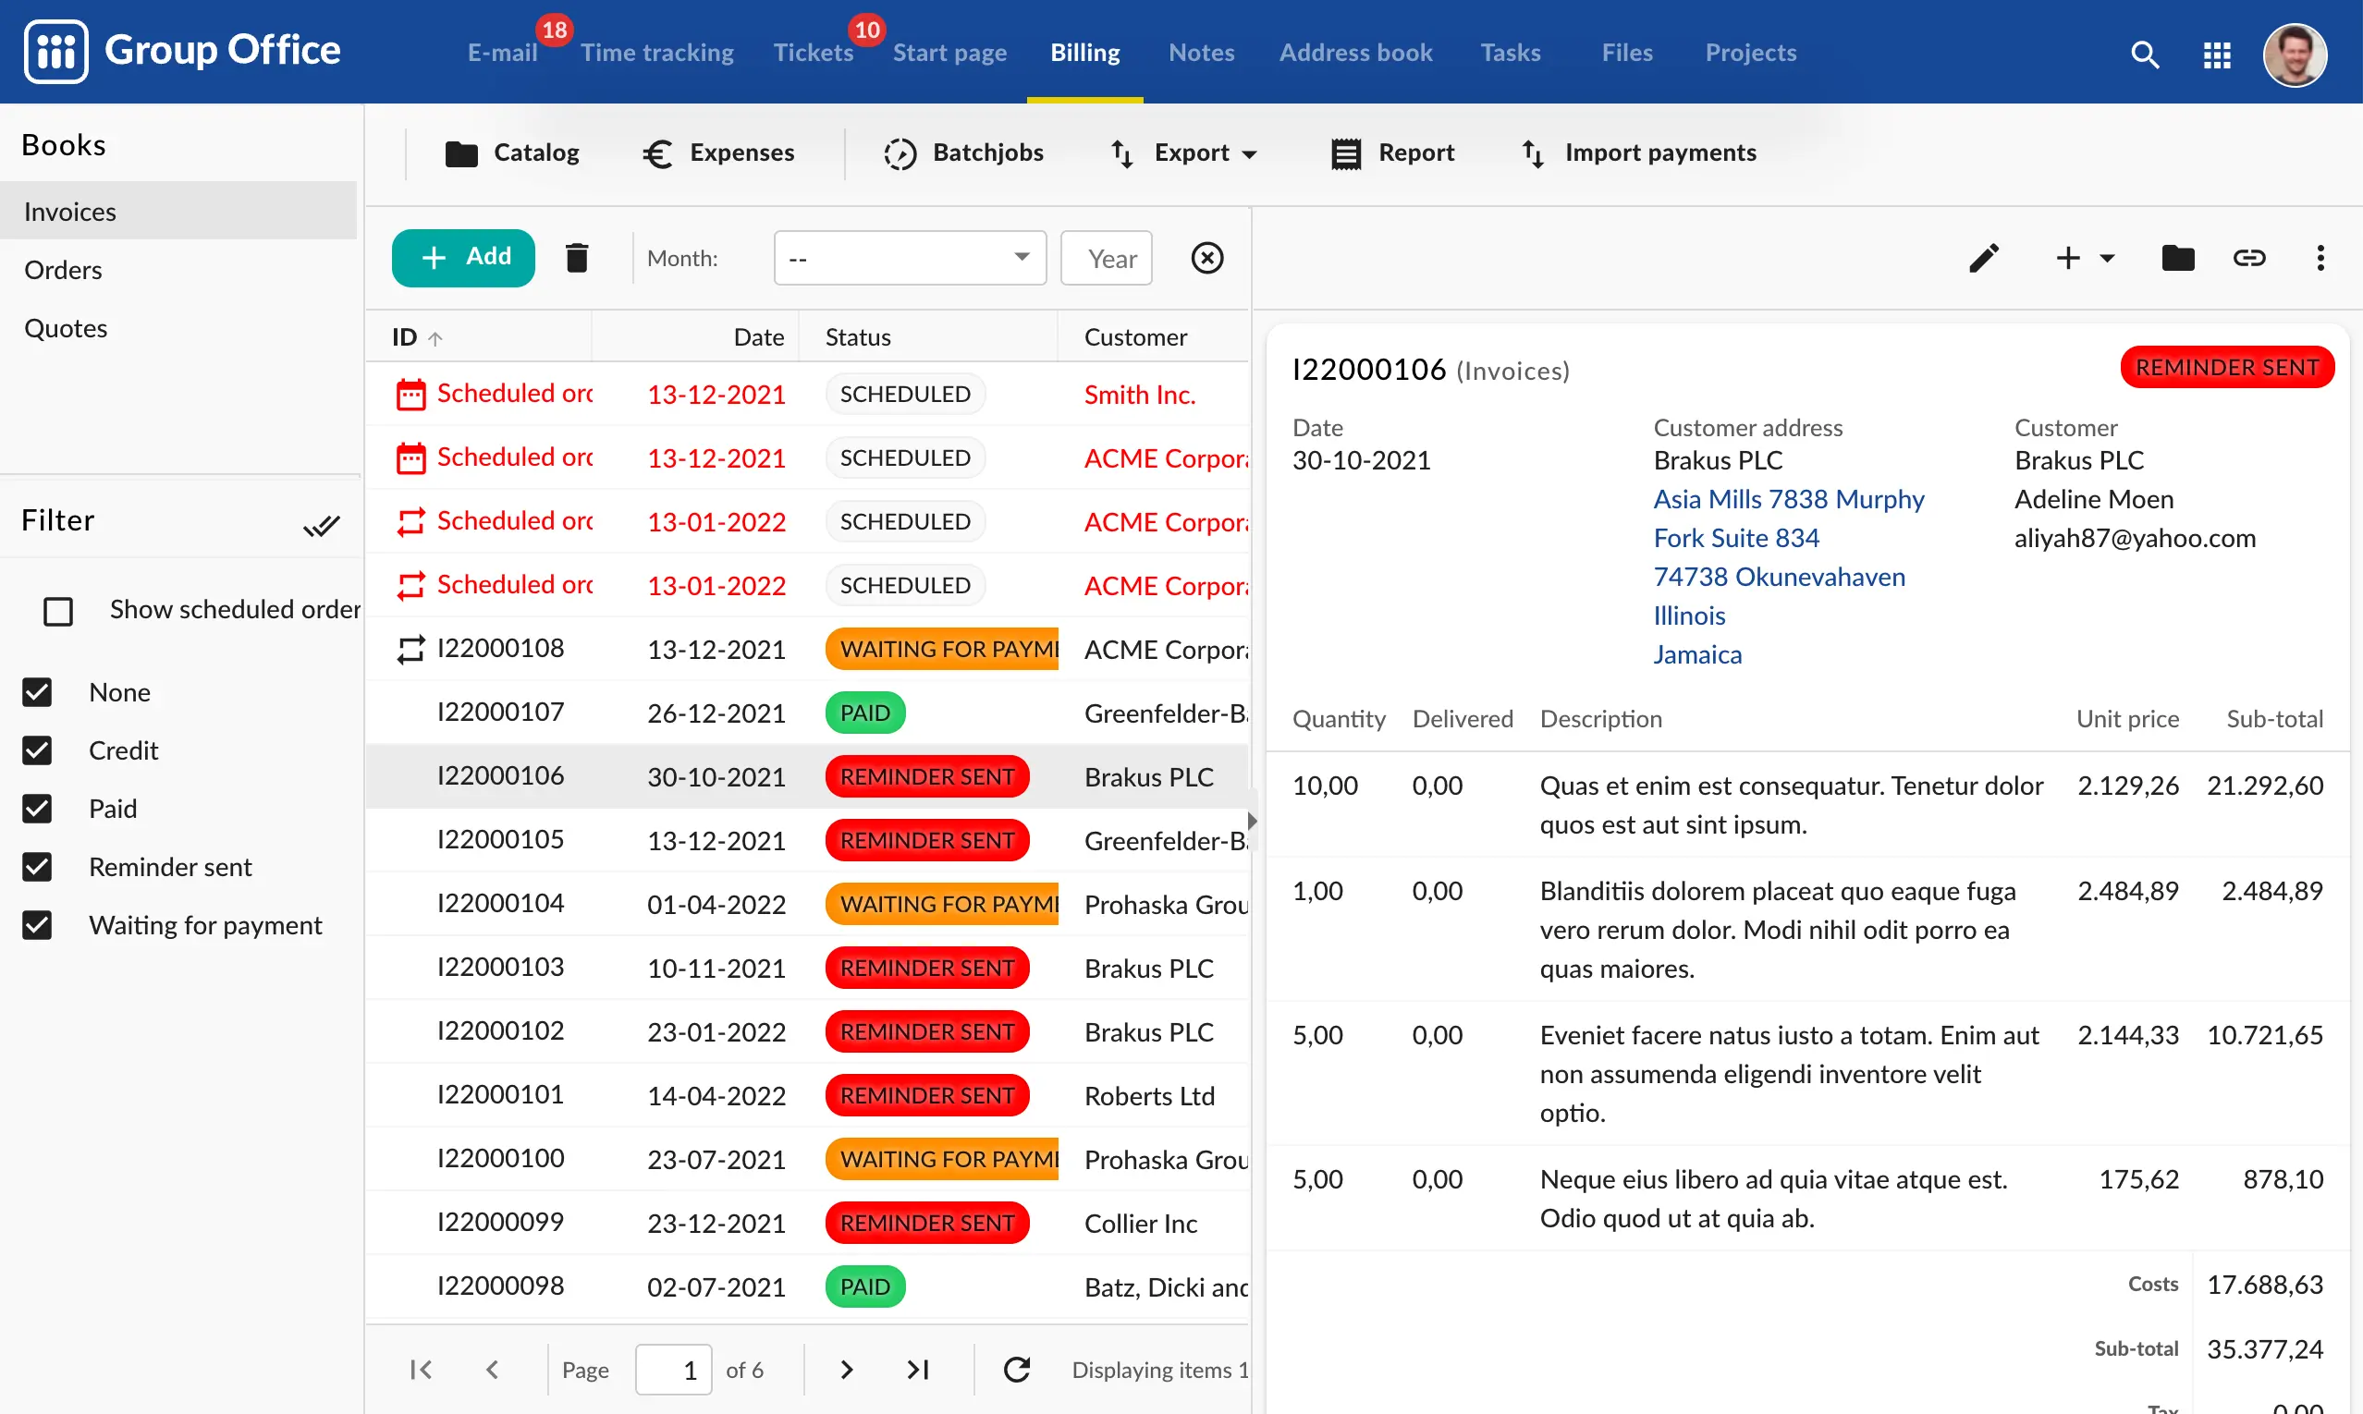Image resolution: width=2363 pixels, height=1414 pixels.
Task: Open the three-dot more options menu
Action: click(2320, 257)
